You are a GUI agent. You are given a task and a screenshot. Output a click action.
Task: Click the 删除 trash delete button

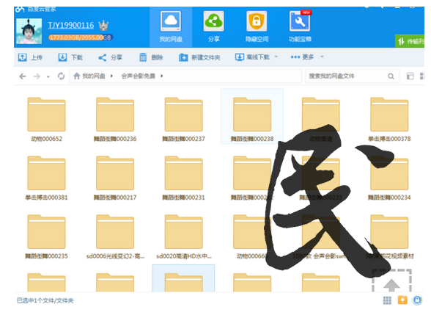pyautogui.click(x=151, y=57)
